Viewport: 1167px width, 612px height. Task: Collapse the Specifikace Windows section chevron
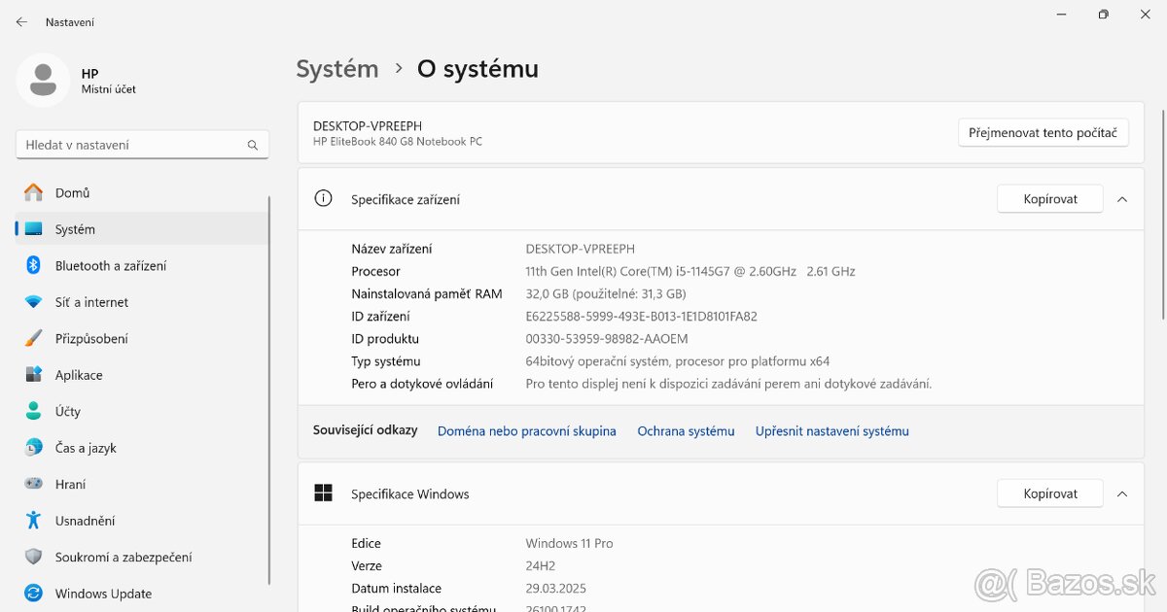pos(1122,493)
